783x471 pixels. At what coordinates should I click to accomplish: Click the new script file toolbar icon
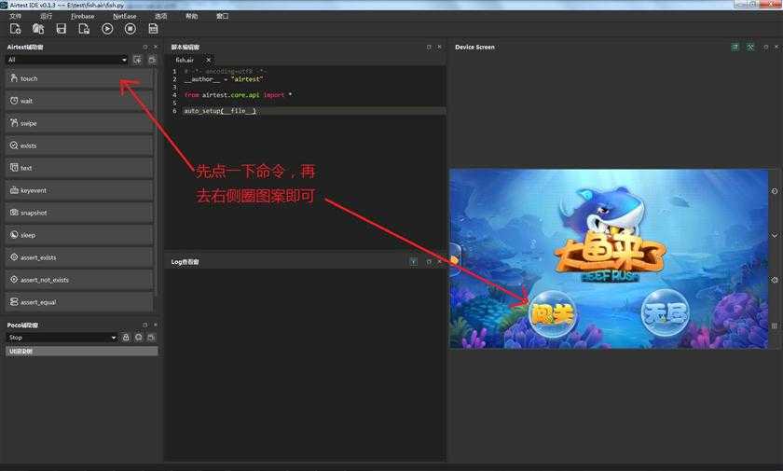[x=15, y=29]
